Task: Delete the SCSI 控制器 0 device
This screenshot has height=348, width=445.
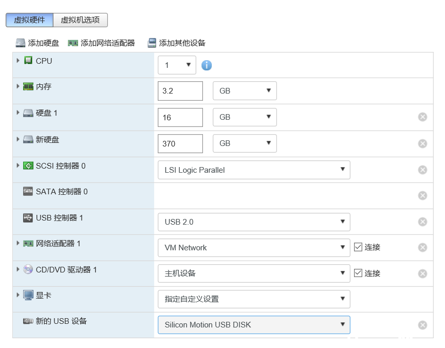Action: (422, 170)
